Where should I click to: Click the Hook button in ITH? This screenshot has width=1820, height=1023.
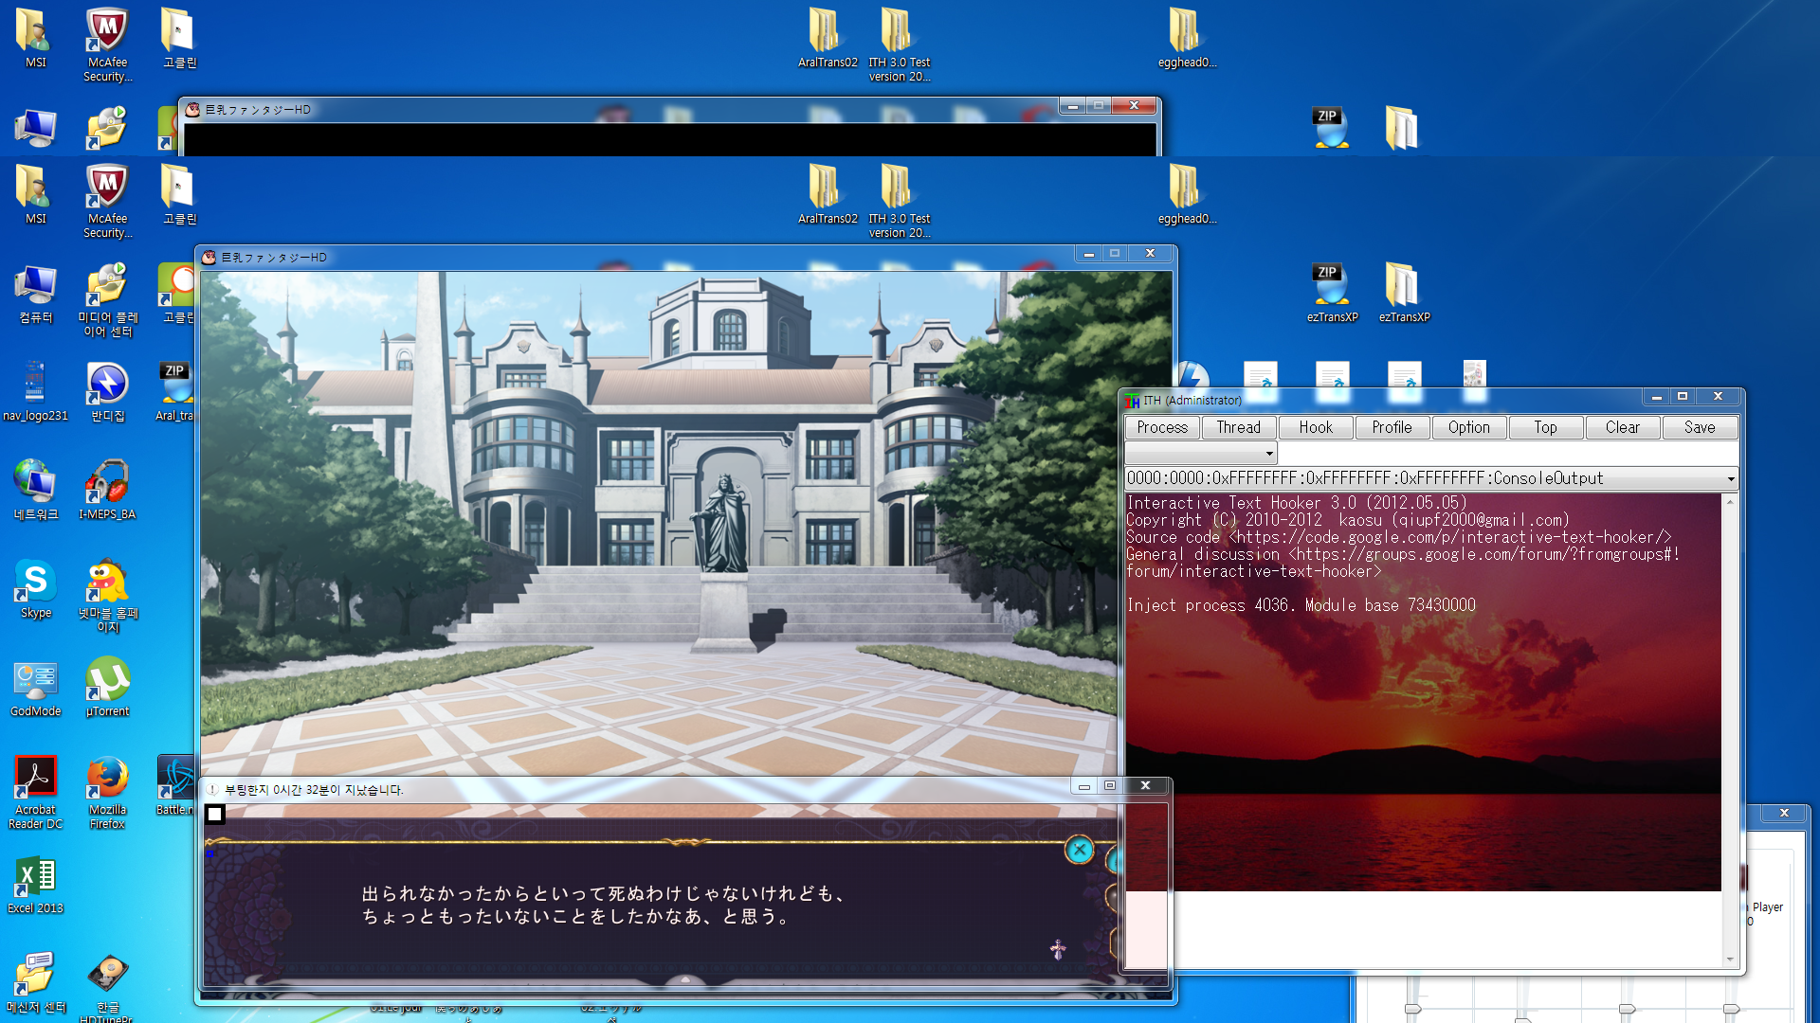1315,427
